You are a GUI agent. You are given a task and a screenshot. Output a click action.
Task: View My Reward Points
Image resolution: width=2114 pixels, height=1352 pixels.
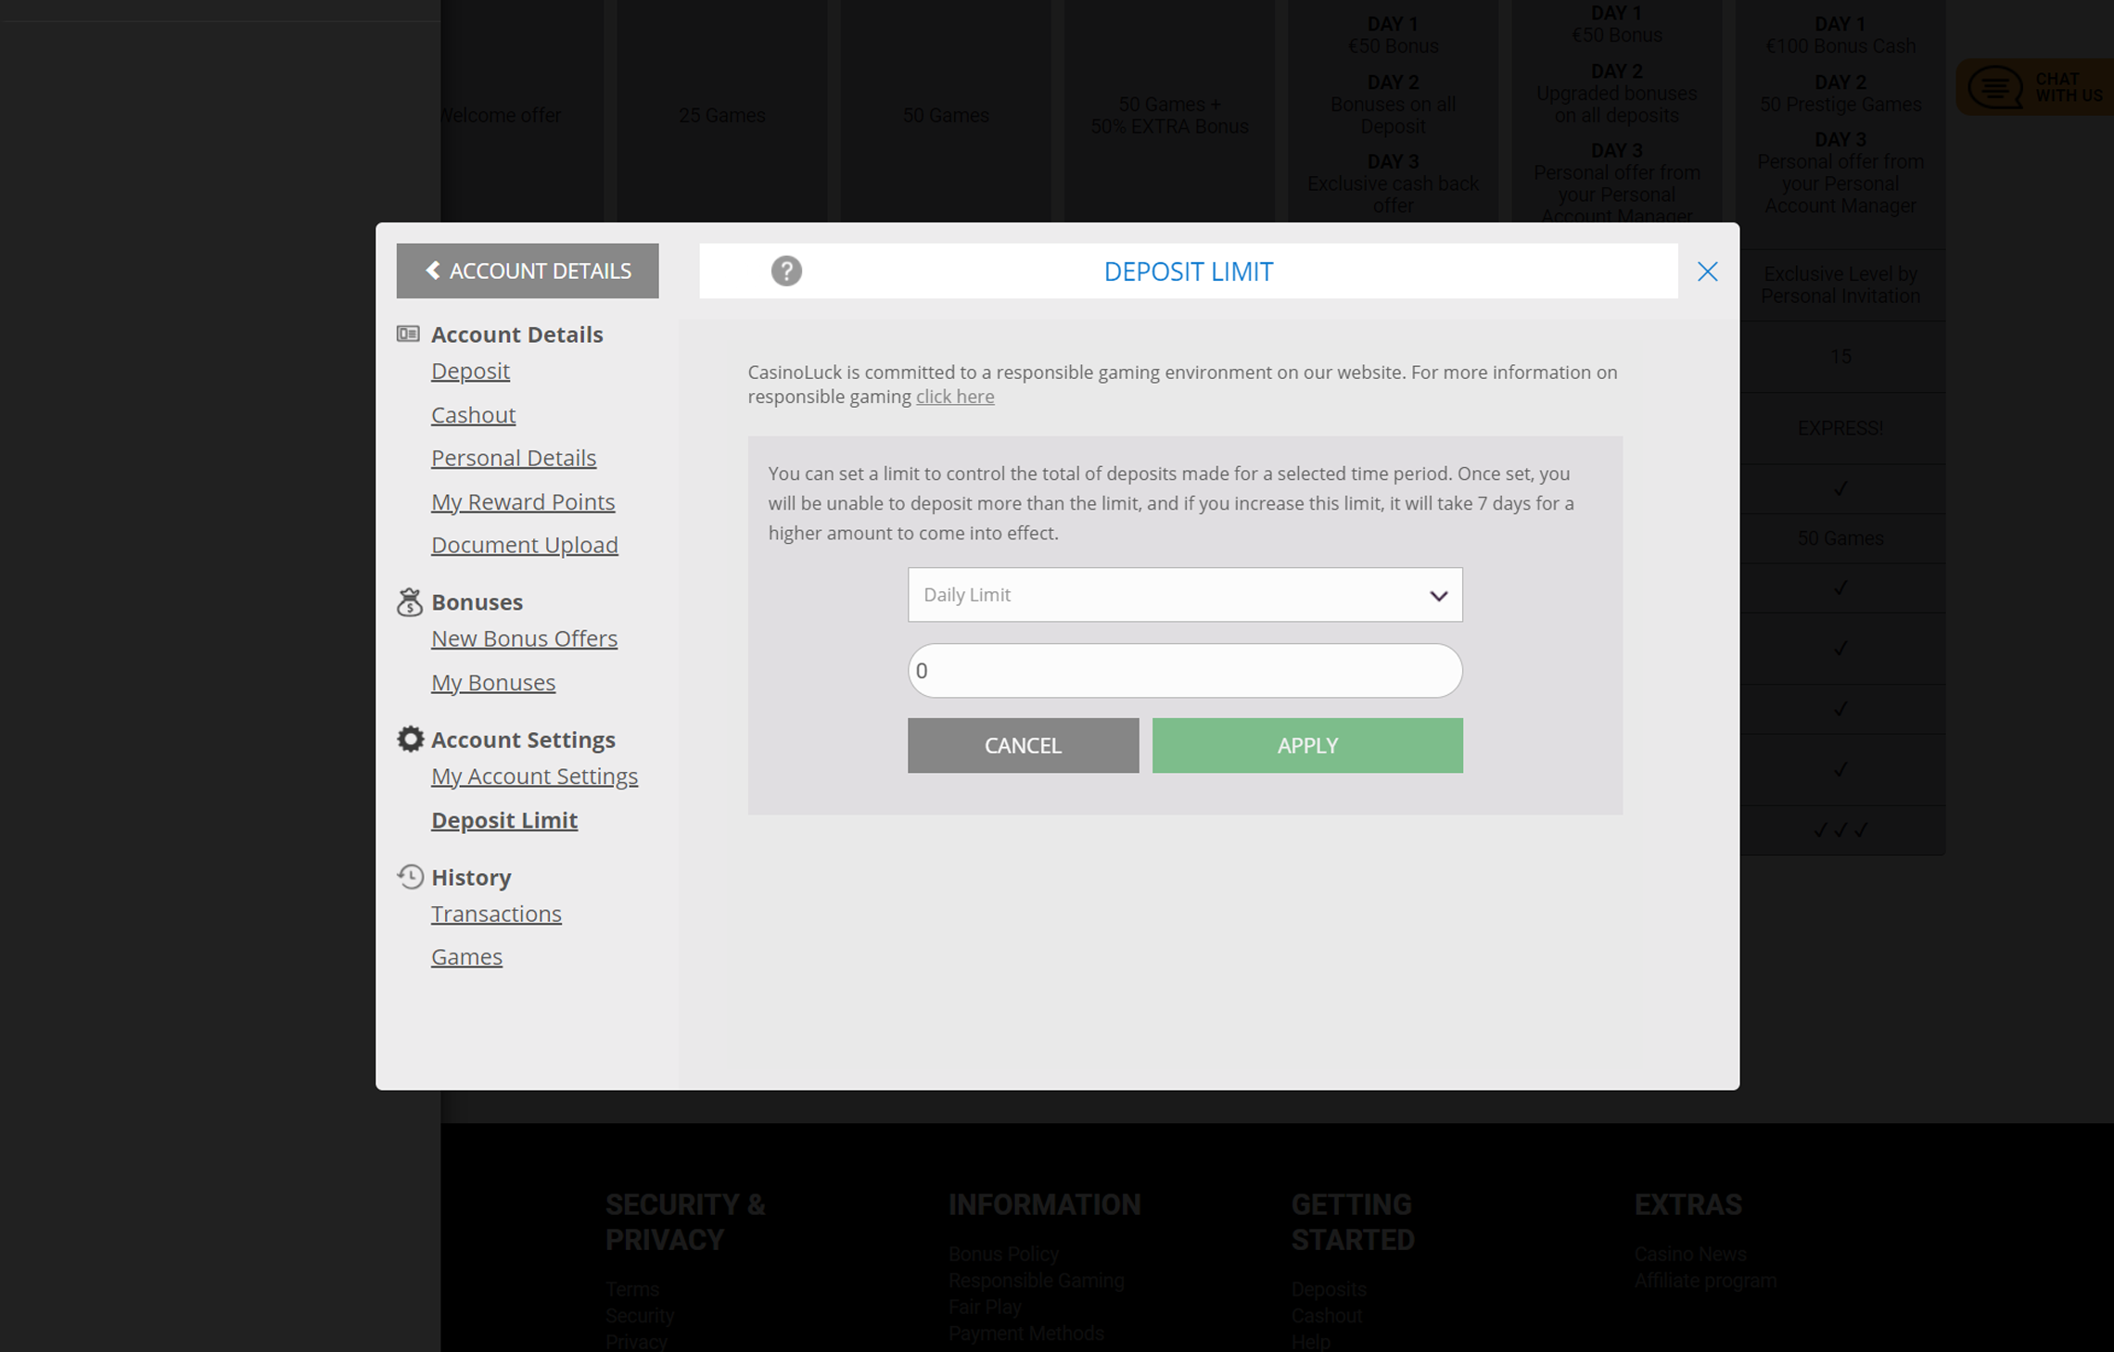point(523,501)
